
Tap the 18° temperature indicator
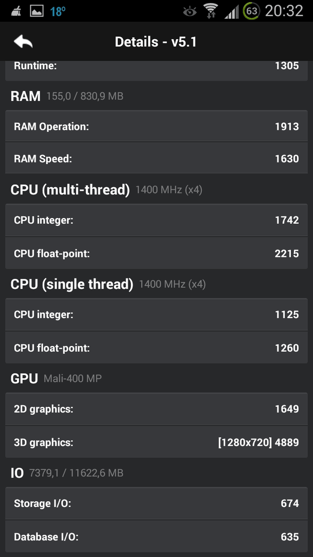[x=58, y=11]
